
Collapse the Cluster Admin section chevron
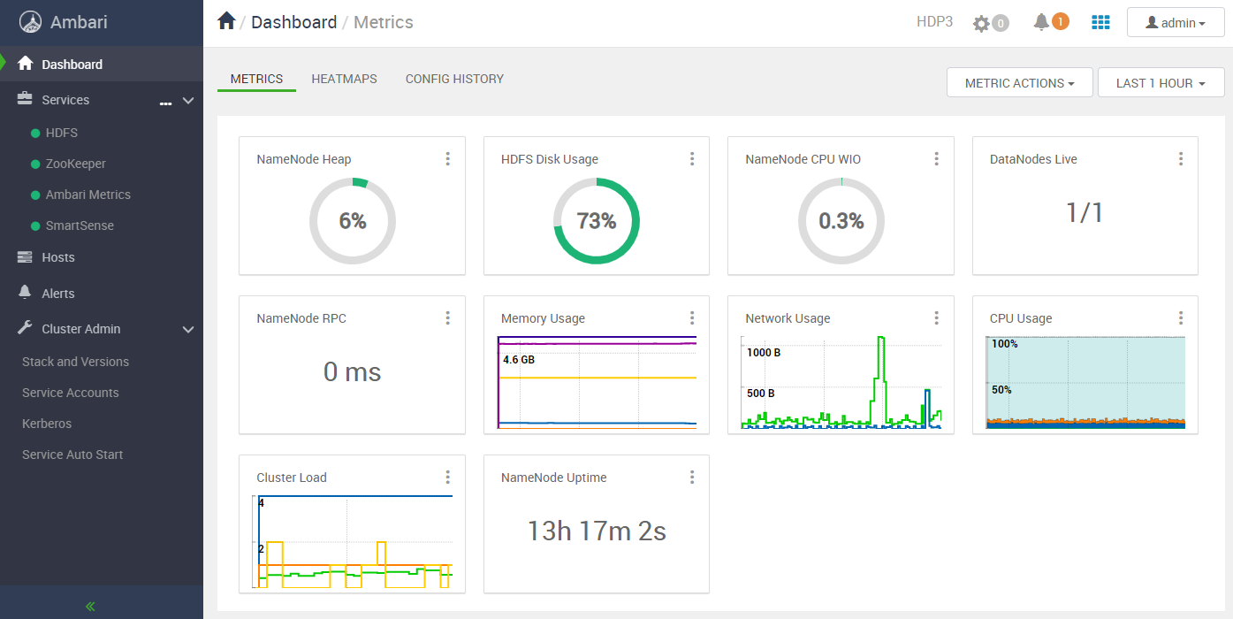[187, 330]
